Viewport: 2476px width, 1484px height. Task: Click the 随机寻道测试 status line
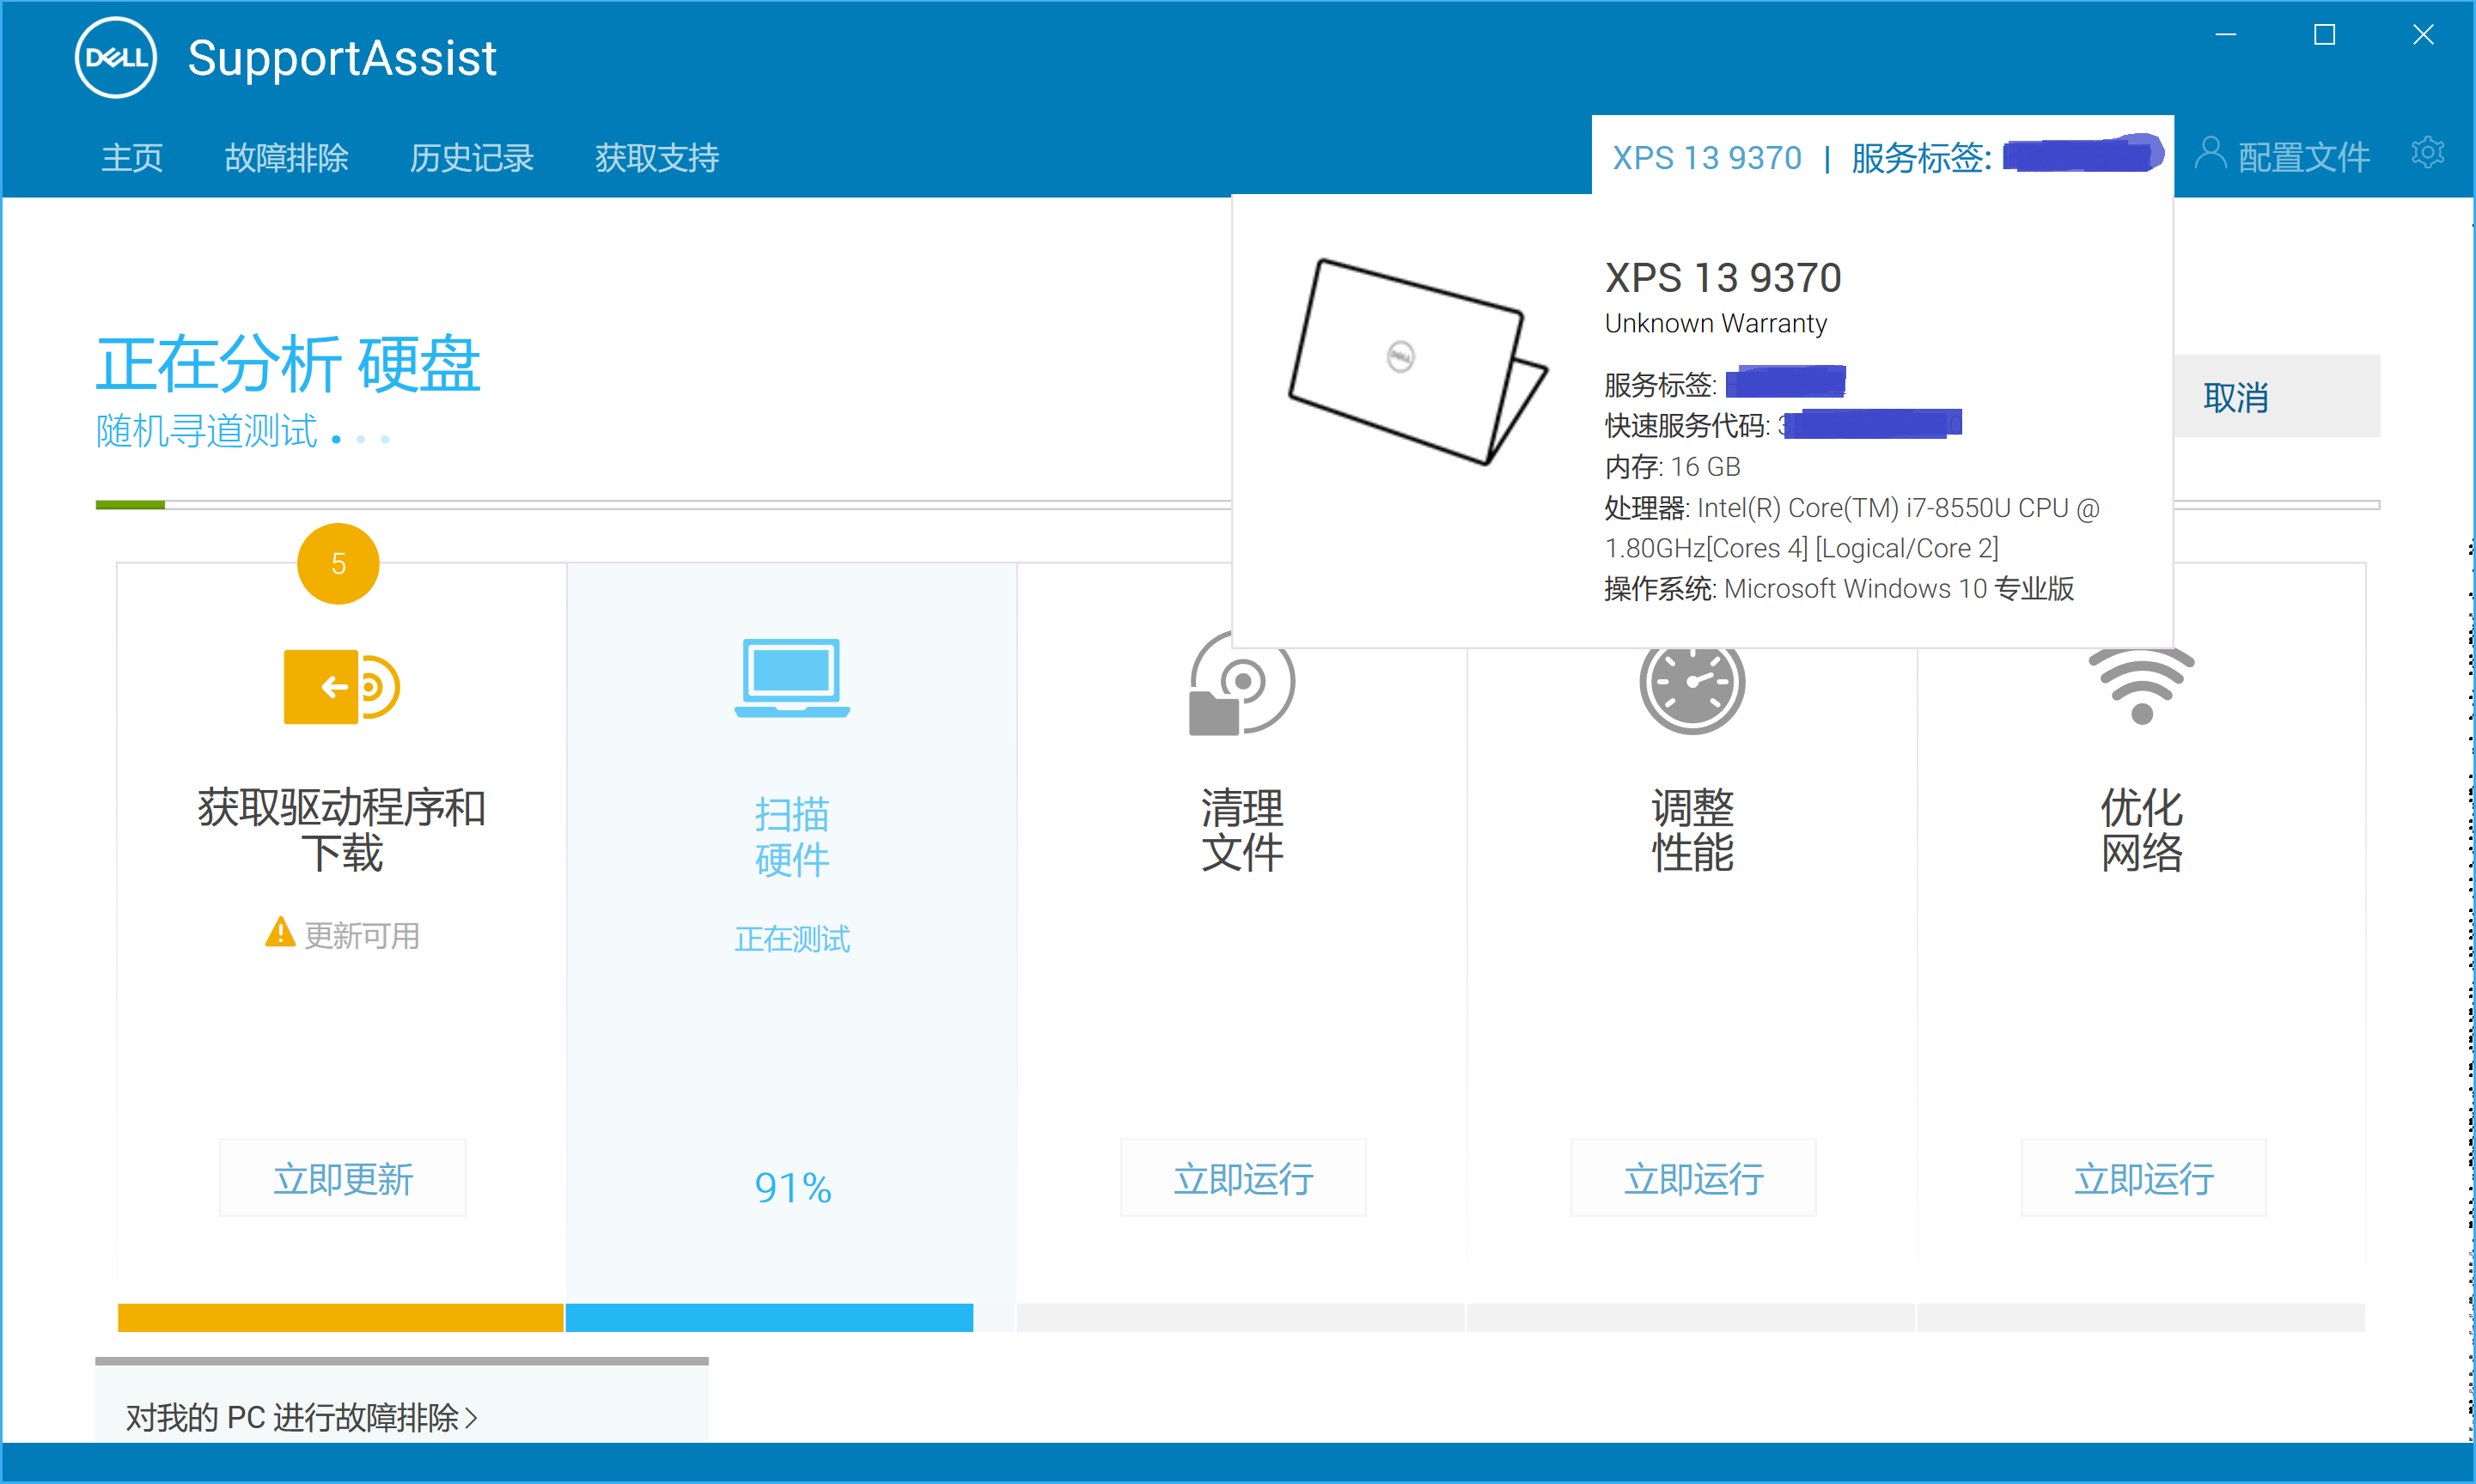coord(206,430)
